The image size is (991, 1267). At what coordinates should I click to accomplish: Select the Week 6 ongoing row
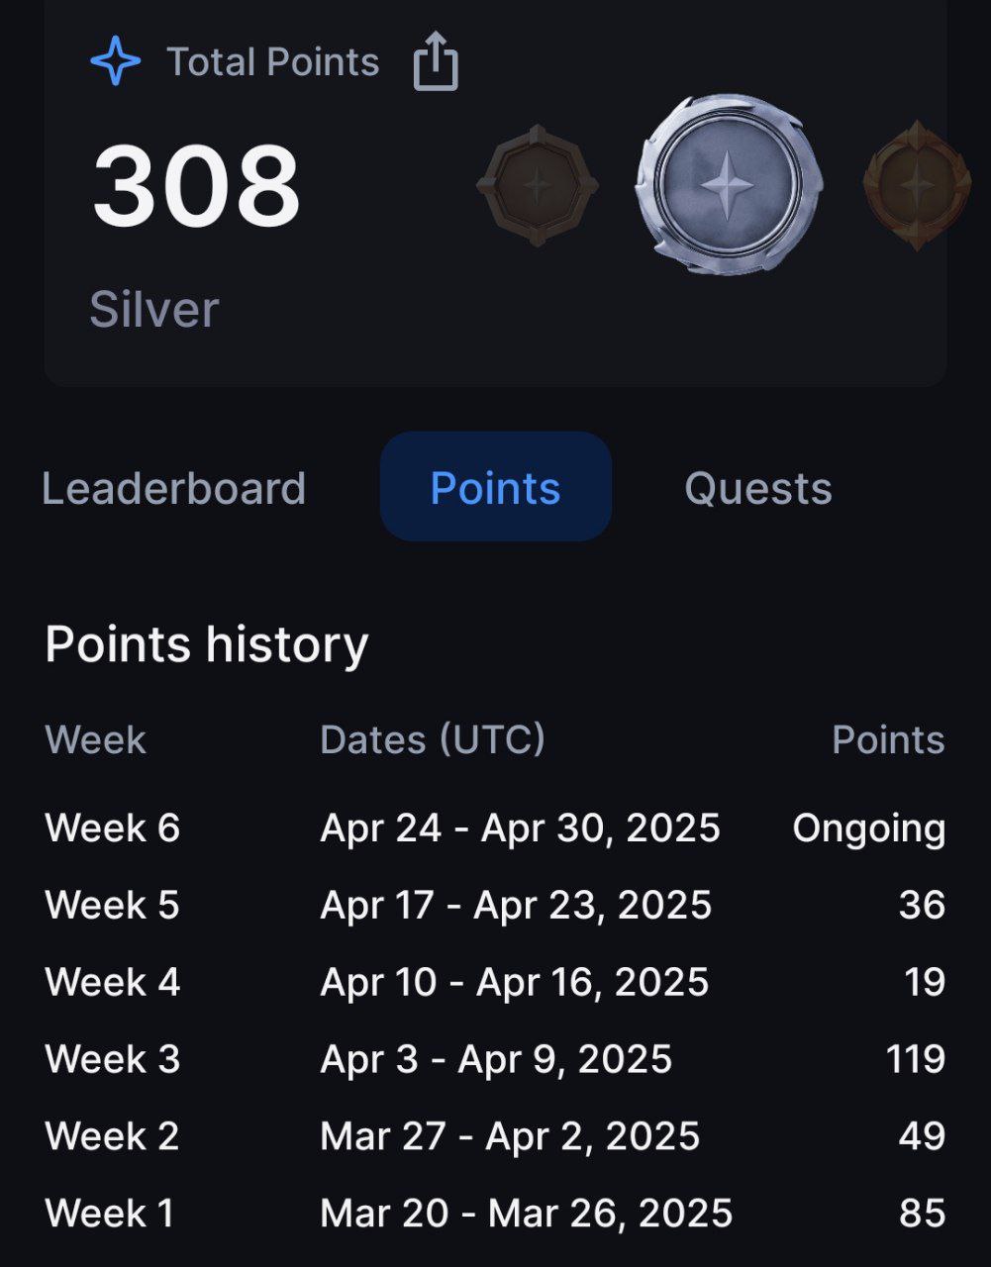tap(495, 828)
